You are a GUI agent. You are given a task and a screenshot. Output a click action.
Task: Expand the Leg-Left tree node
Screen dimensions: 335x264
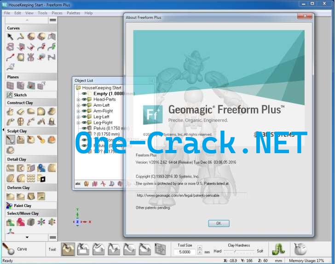[x=78, y=117]
